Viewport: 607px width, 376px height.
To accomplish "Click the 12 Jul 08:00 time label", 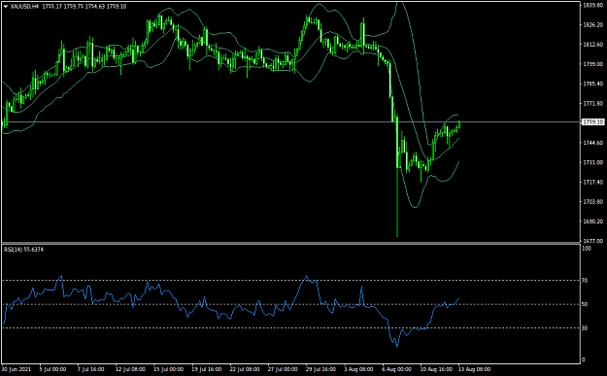I will click(x=130, y=369).
